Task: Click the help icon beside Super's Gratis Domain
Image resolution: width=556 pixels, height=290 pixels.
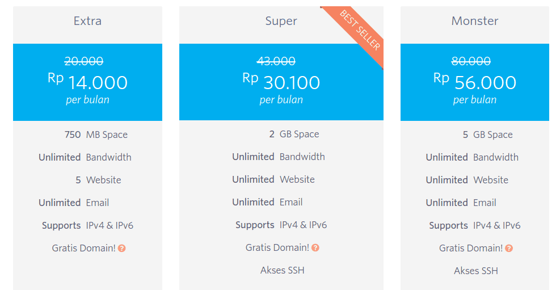Action: pyautogui.click(x=315, y=248)
